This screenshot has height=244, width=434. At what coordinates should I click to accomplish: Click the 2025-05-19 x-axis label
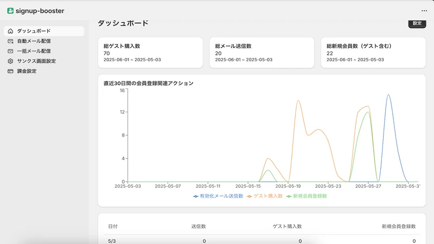tap(288, 186)
